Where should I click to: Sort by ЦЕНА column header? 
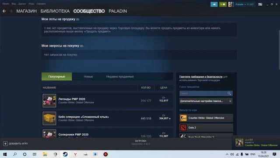[x=164, y=88]
